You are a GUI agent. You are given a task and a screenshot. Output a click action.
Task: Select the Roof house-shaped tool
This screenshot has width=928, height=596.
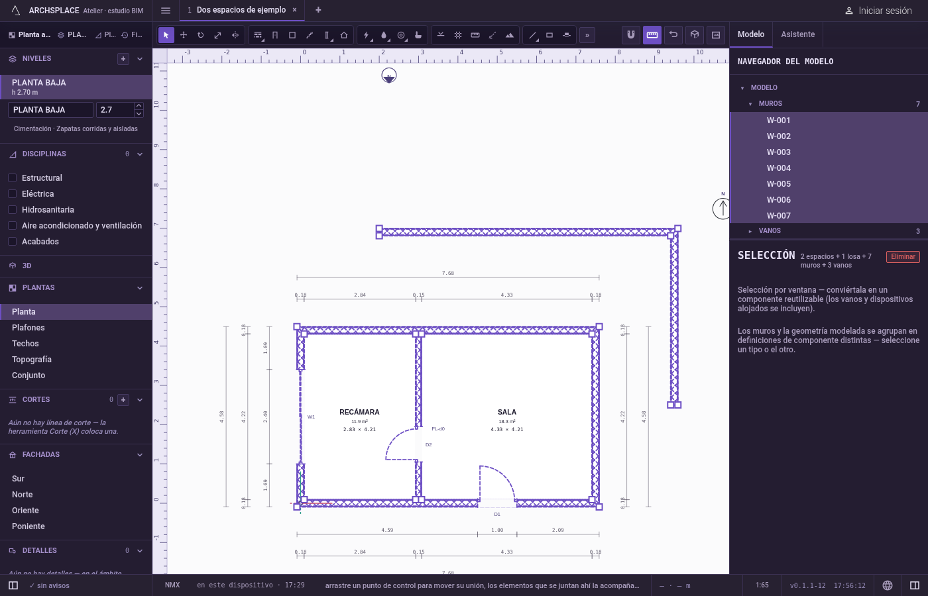(x=344, y=35)
